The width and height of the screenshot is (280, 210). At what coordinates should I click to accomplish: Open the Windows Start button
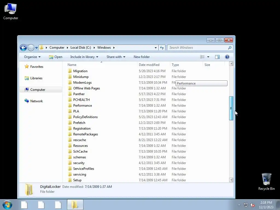point(7,205)
